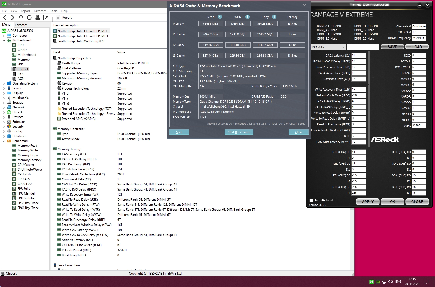Click SAVE in Timing Configurator
435x287 pixels.
[392, 47]
